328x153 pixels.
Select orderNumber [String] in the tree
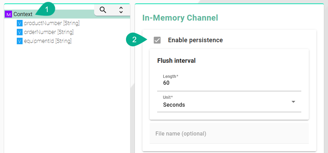click(x=49, y=32)
